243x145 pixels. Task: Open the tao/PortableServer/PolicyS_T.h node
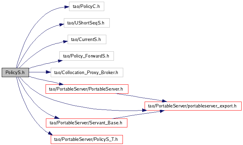86,139
